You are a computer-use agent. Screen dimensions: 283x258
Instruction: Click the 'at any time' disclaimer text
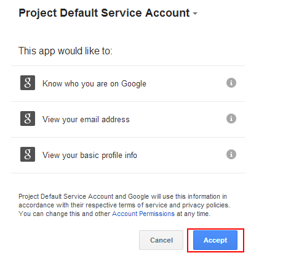[x=193, y=214]
